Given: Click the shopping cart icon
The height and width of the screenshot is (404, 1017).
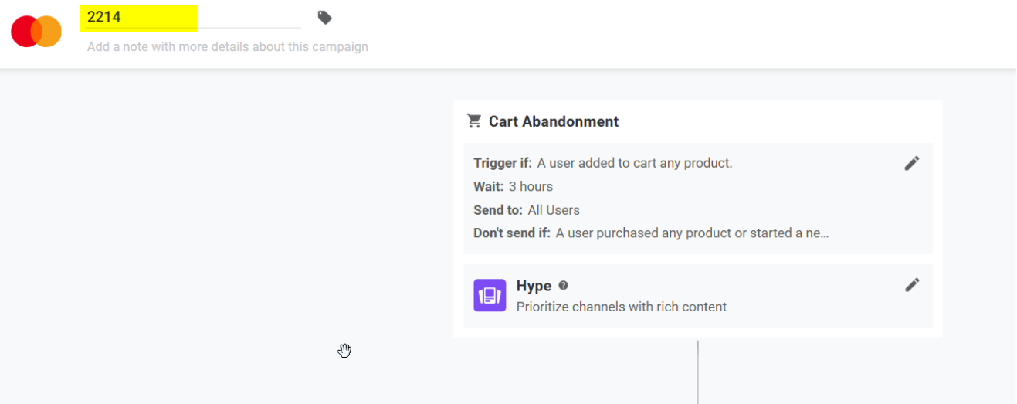Looking at the screenshot, I should pyautogui.click(x=474, y=121).
